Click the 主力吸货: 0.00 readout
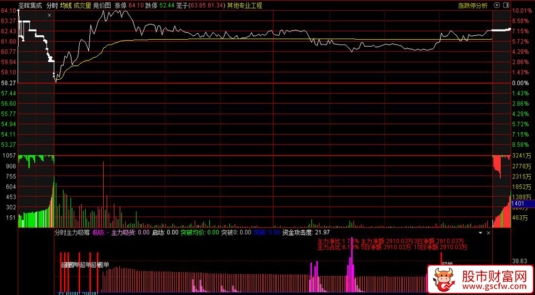 pos(131,233)
